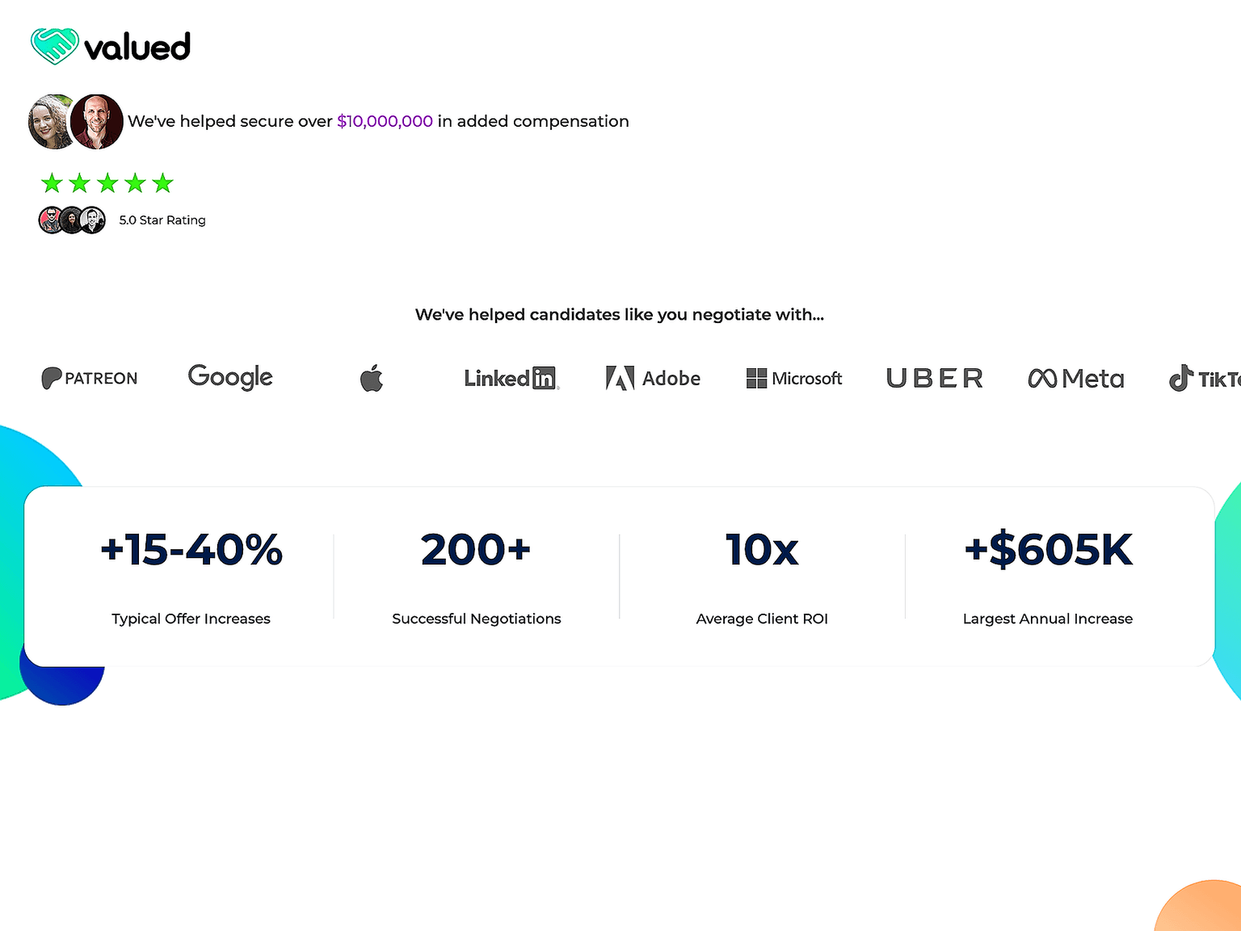
Task: Click the TikTok logo
Action: [x=1205, y=378]
